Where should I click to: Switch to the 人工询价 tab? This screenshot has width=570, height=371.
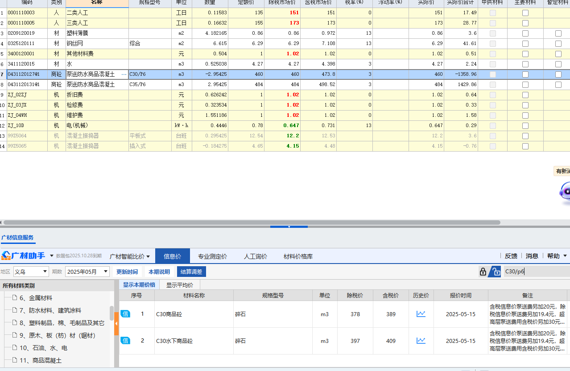point(256,256)
